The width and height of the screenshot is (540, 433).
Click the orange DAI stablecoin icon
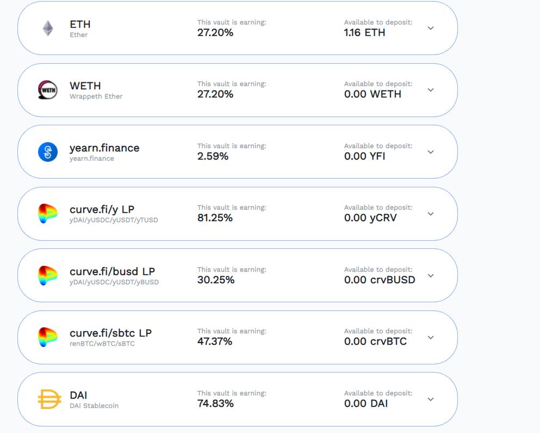pyautogui.click(x=49, y=399)
